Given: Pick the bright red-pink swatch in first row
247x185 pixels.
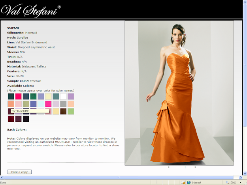Looking at the screenshot, I should [19, 96].
